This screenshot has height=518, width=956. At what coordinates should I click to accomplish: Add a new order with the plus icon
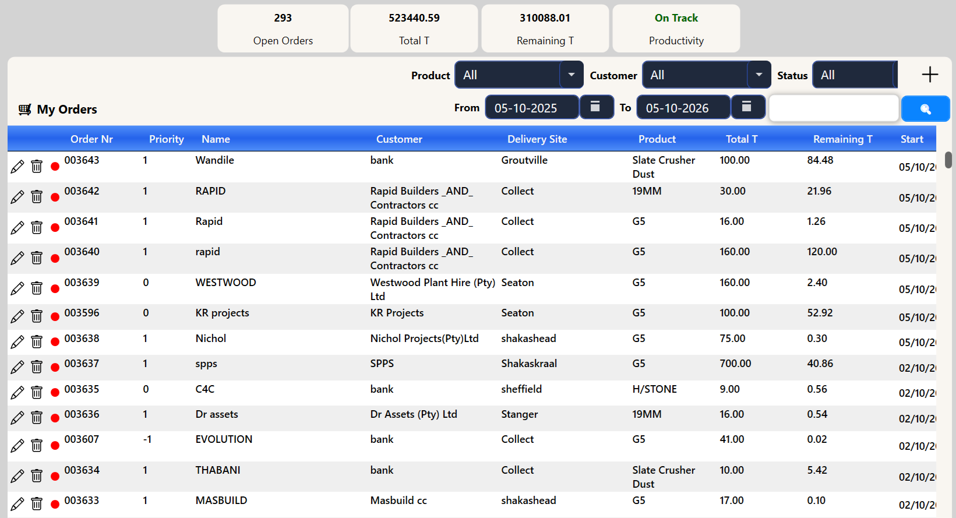[x=930, y=75]
